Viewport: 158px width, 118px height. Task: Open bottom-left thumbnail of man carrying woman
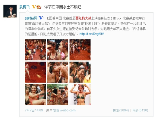click(x=35, y=95)
